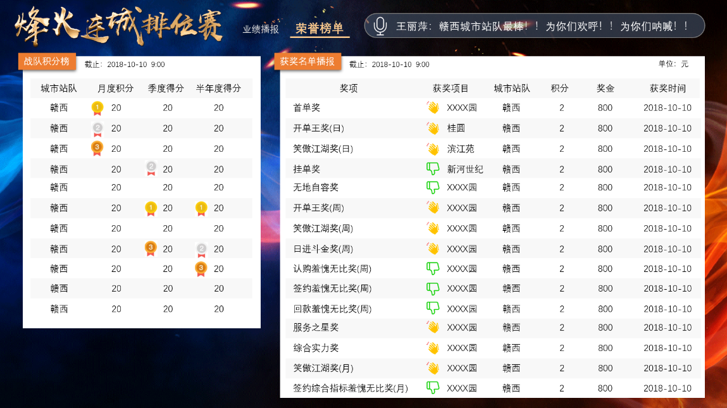Tap the bronze medal in 半年度得分 column
This screenshot has width=727, height=408.
201,269
